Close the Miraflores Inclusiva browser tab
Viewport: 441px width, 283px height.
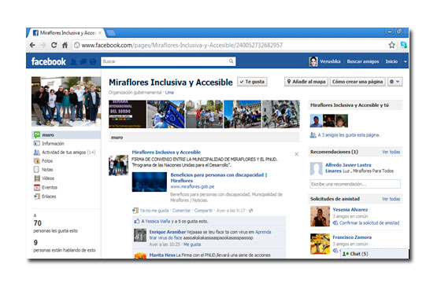(x=99, y=33)
